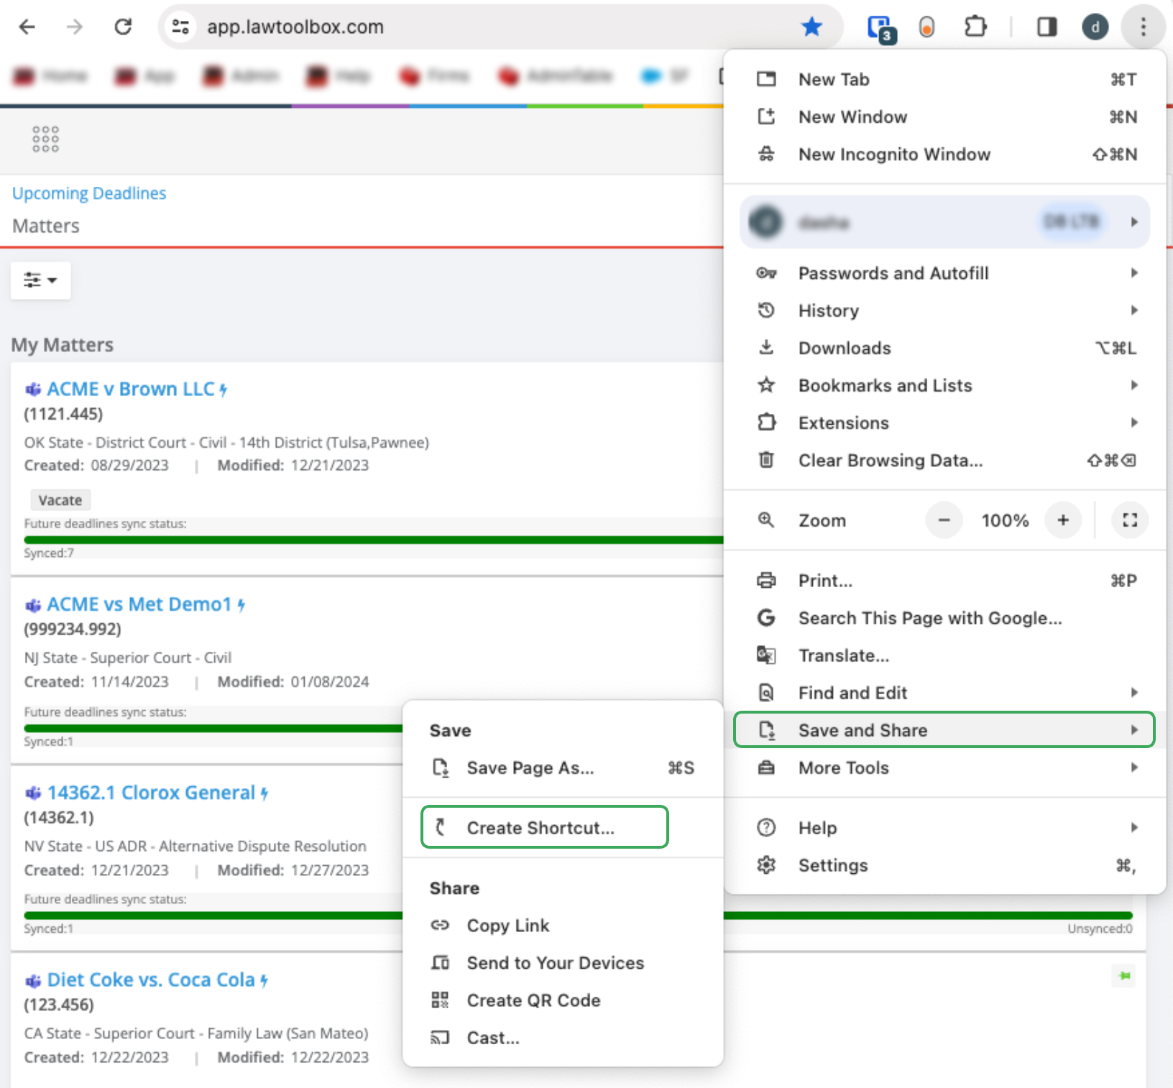The image size is (1173, 1088).
Task: Click the lightning bolt after ACME vs Met Demo1
Action: (x=241, y=606)
